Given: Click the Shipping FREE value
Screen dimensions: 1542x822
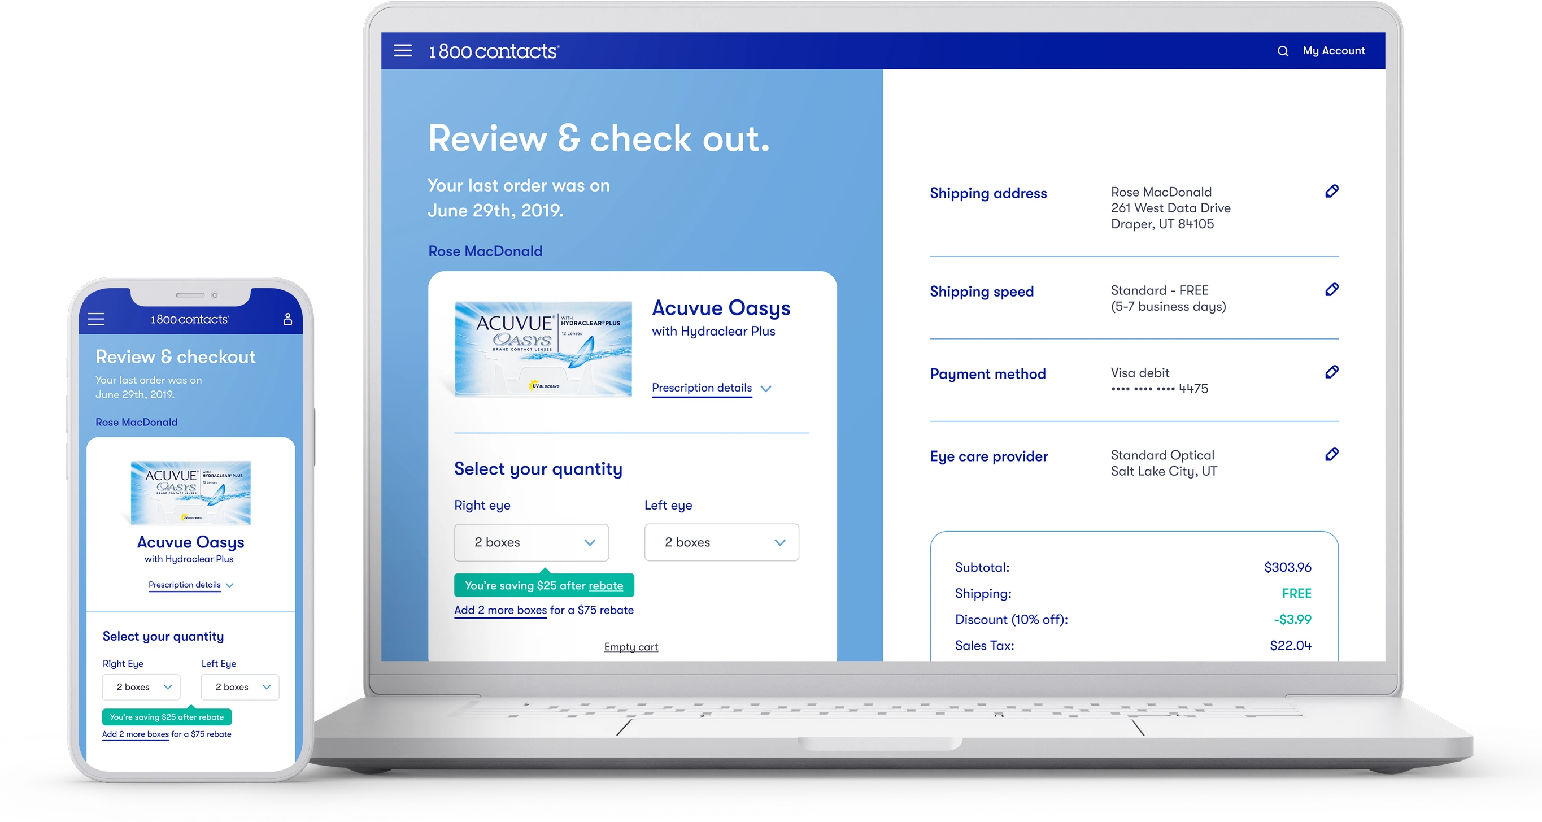Looking at the screenshot, I should click(1296, 593).
